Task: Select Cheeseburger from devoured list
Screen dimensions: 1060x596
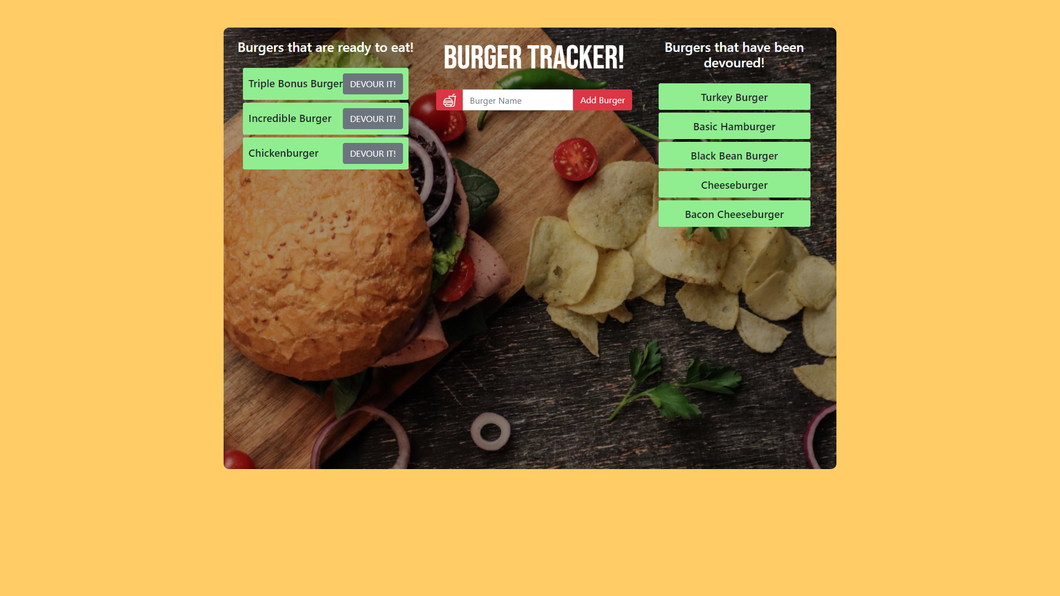Action: coord(735,184)
